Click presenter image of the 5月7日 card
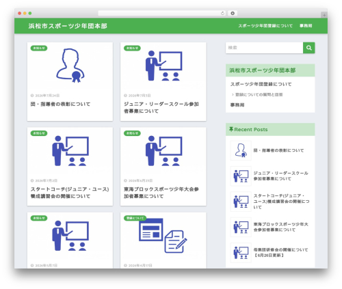 point(70,236)
